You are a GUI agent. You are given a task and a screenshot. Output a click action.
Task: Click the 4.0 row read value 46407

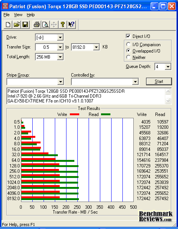coord(163,138)
